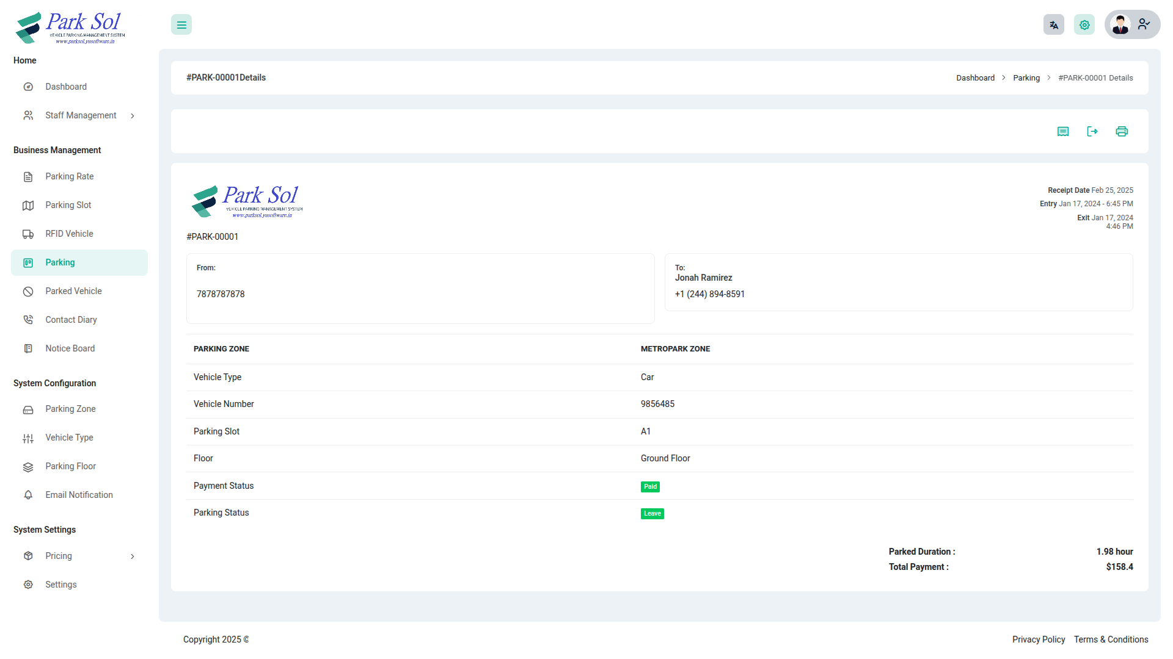Viewport: 1173px width, 659px height.
Task: Open the language translation icon
Action: pyautogui.click(x=1054, y=25)
